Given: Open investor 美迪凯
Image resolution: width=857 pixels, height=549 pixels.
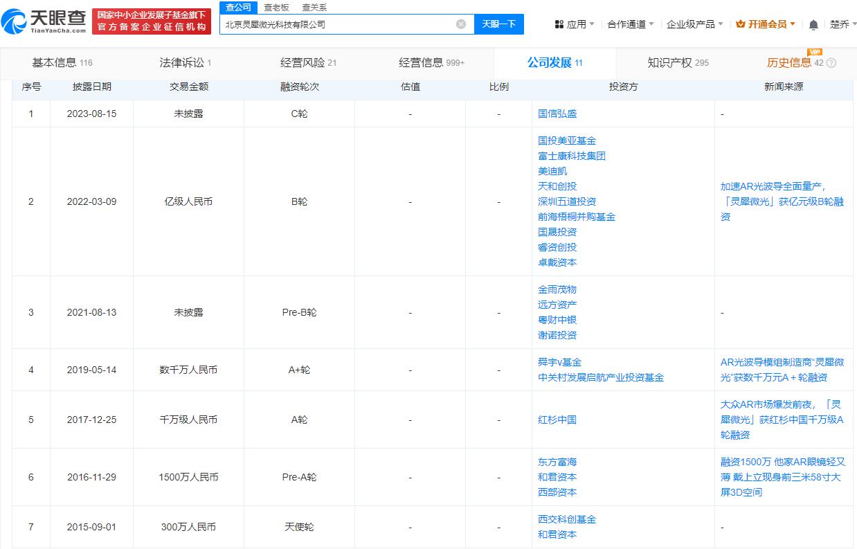Looking at the screenshot, I should click(552, 171).
